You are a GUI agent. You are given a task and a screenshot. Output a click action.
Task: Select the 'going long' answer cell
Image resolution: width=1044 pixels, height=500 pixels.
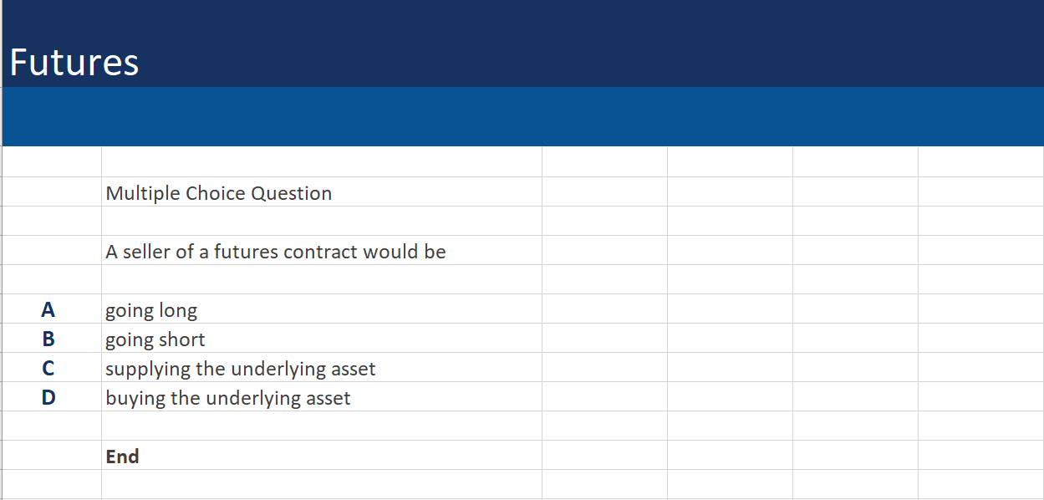151,310
